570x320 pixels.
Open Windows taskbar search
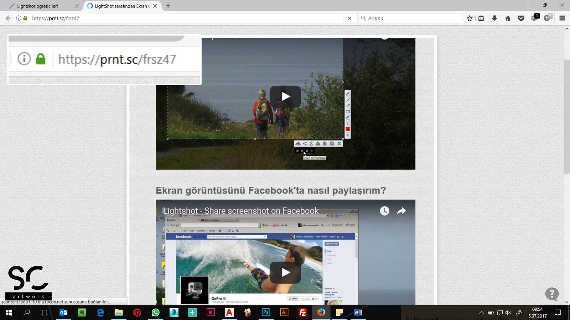point(27,313)
